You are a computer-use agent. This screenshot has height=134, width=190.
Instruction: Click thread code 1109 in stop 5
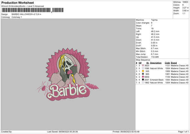(x=168, y=77)
